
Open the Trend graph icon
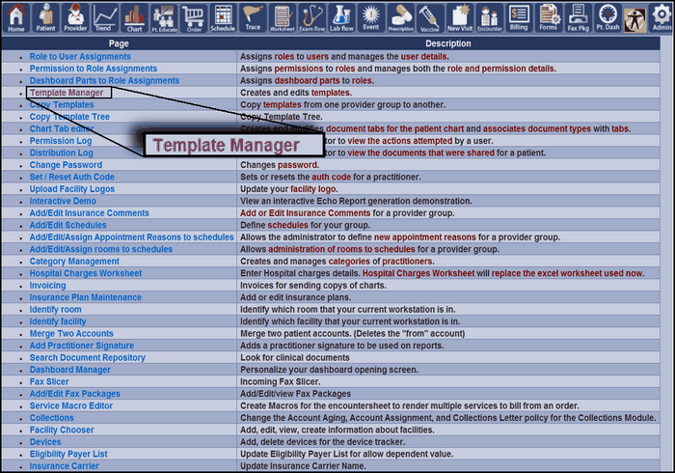pyautogui.click(x=104, y=17)
